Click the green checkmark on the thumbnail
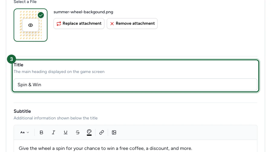Viewport: 271px width, 152px height. (41, 15)
